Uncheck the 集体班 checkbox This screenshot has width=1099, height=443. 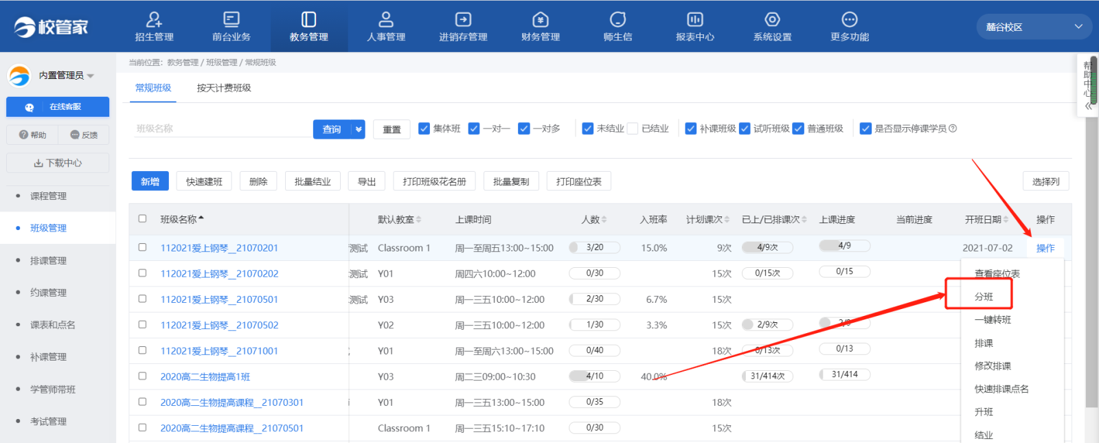[x=424, y=128]
